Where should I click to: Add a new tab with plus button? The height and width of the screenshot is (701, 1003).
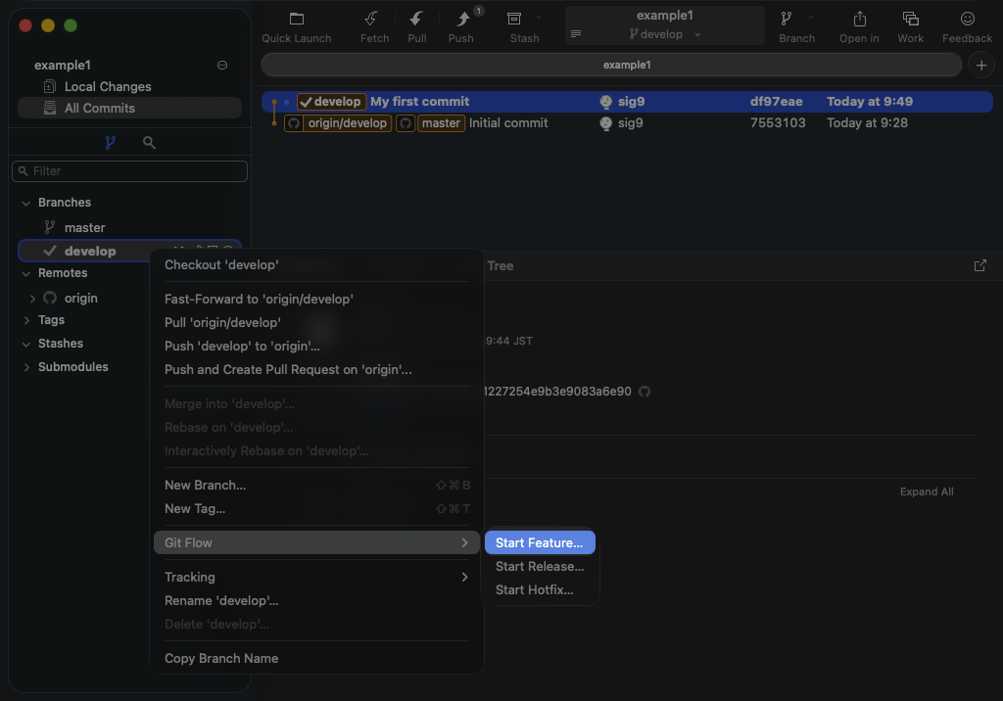click(x=980, y=65)
